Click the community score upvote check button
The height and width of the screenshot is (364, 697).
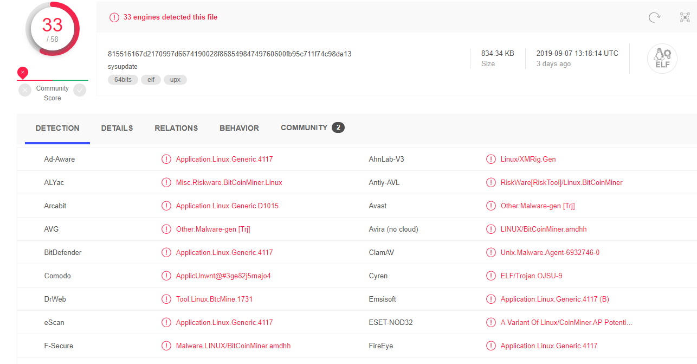point(80,90)
